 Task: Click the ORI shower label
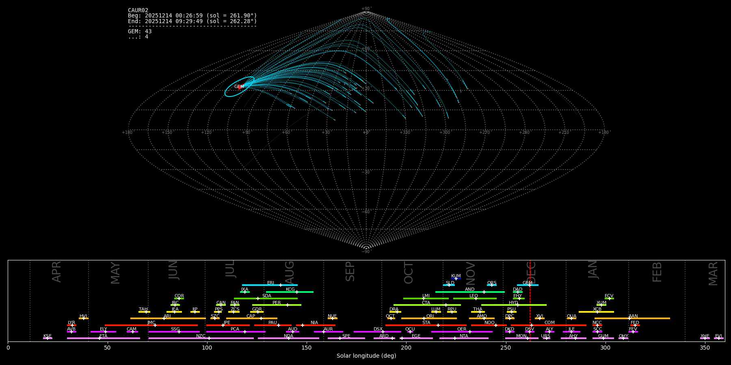[x=430, y=316]
